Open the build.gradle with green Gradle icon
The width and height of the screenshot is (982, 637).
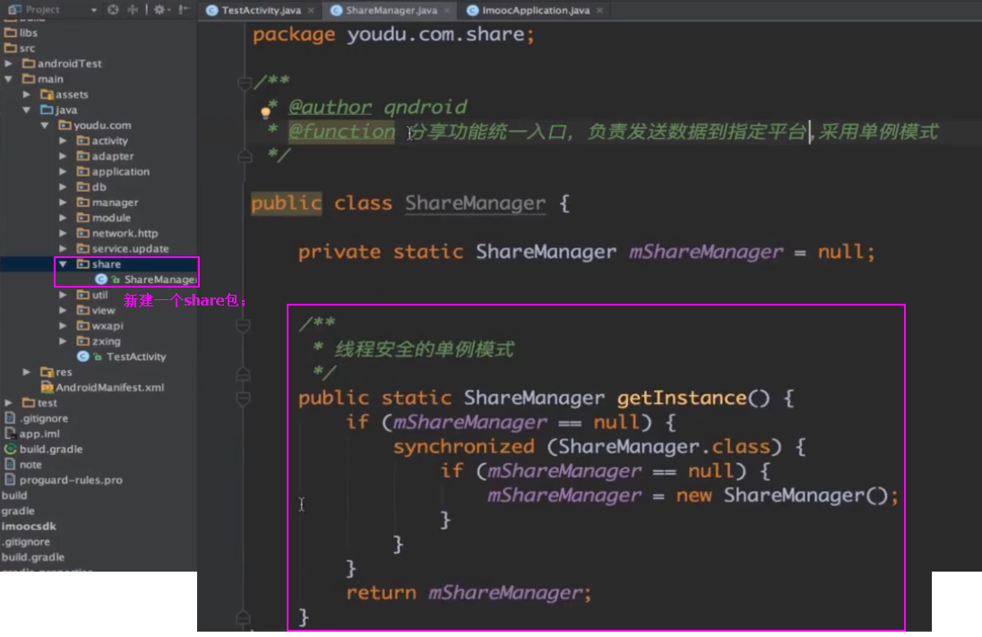click(43, 449)
